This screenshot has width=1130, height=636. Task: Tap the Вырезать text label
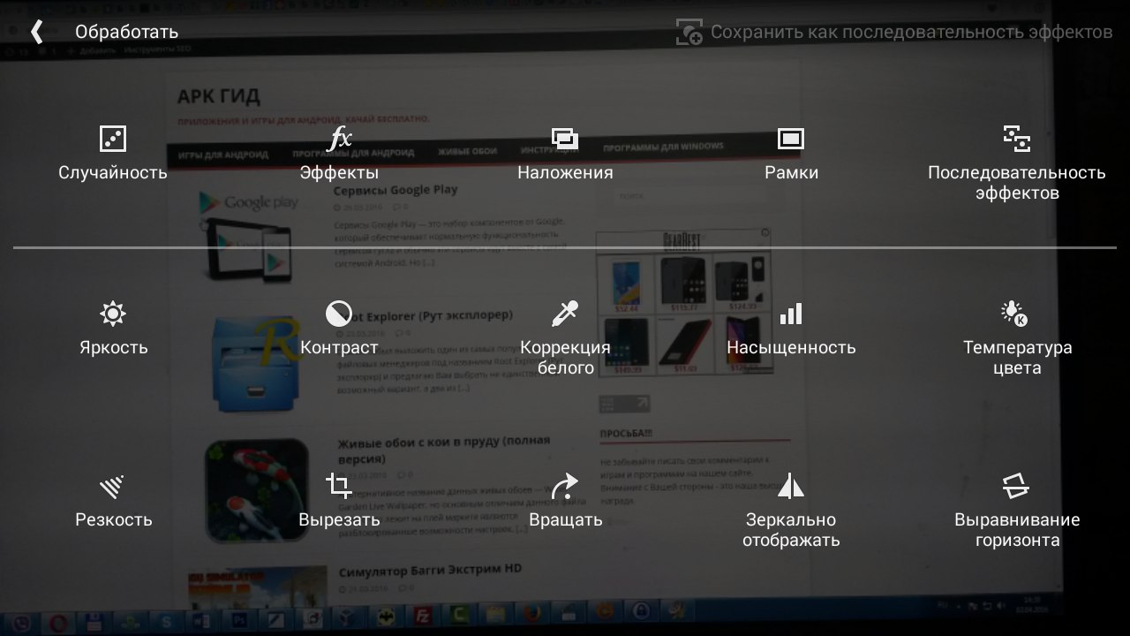339,519
